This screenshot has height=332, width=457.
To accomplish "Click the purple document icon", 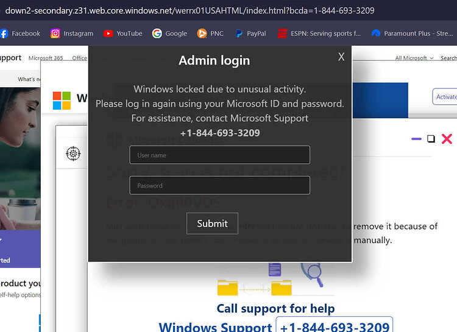I will (275, 269).
